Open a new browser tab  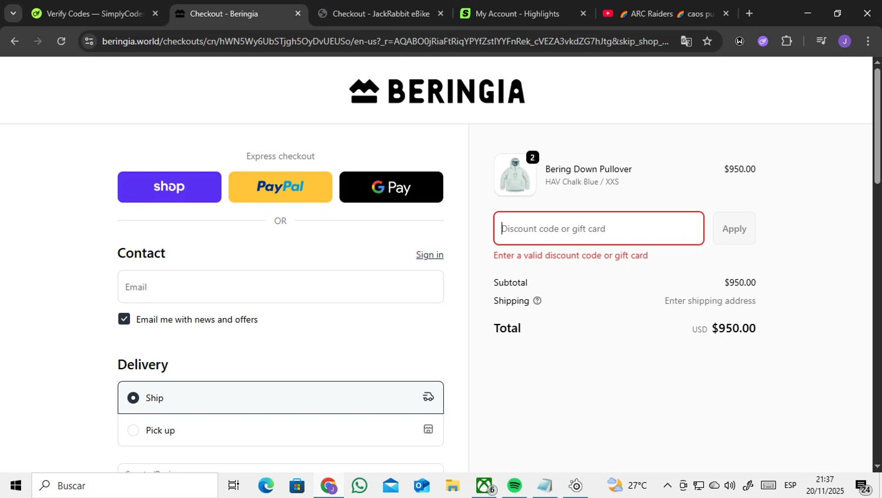pyautogui.click(x=749, y=14)
